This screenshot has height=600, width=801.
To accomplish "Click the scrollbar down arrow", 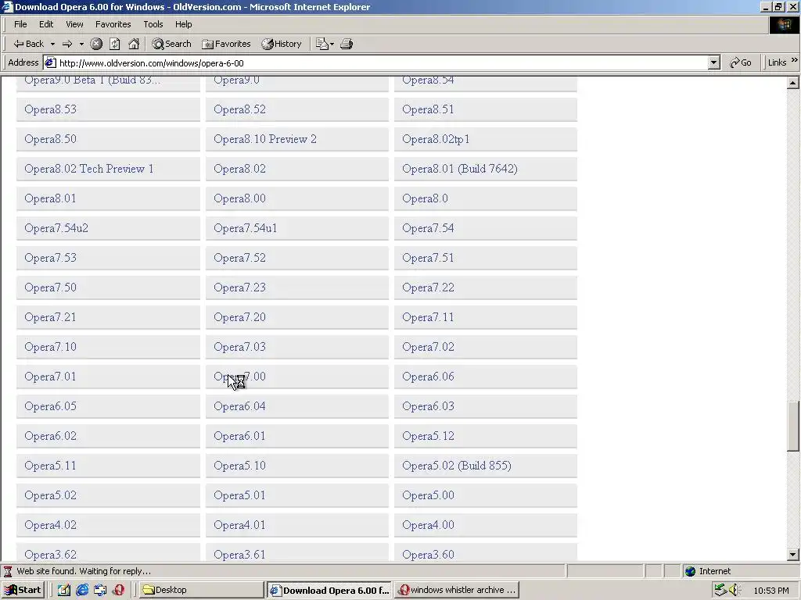I will pyautogui.click(x=793, y=555).
